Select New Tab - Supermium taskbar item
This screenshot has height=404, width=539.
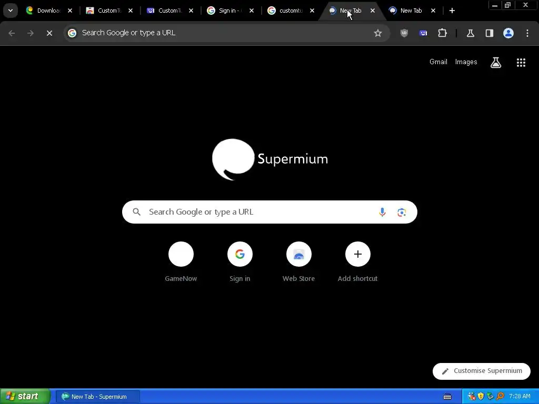click(x=98, y=397)
